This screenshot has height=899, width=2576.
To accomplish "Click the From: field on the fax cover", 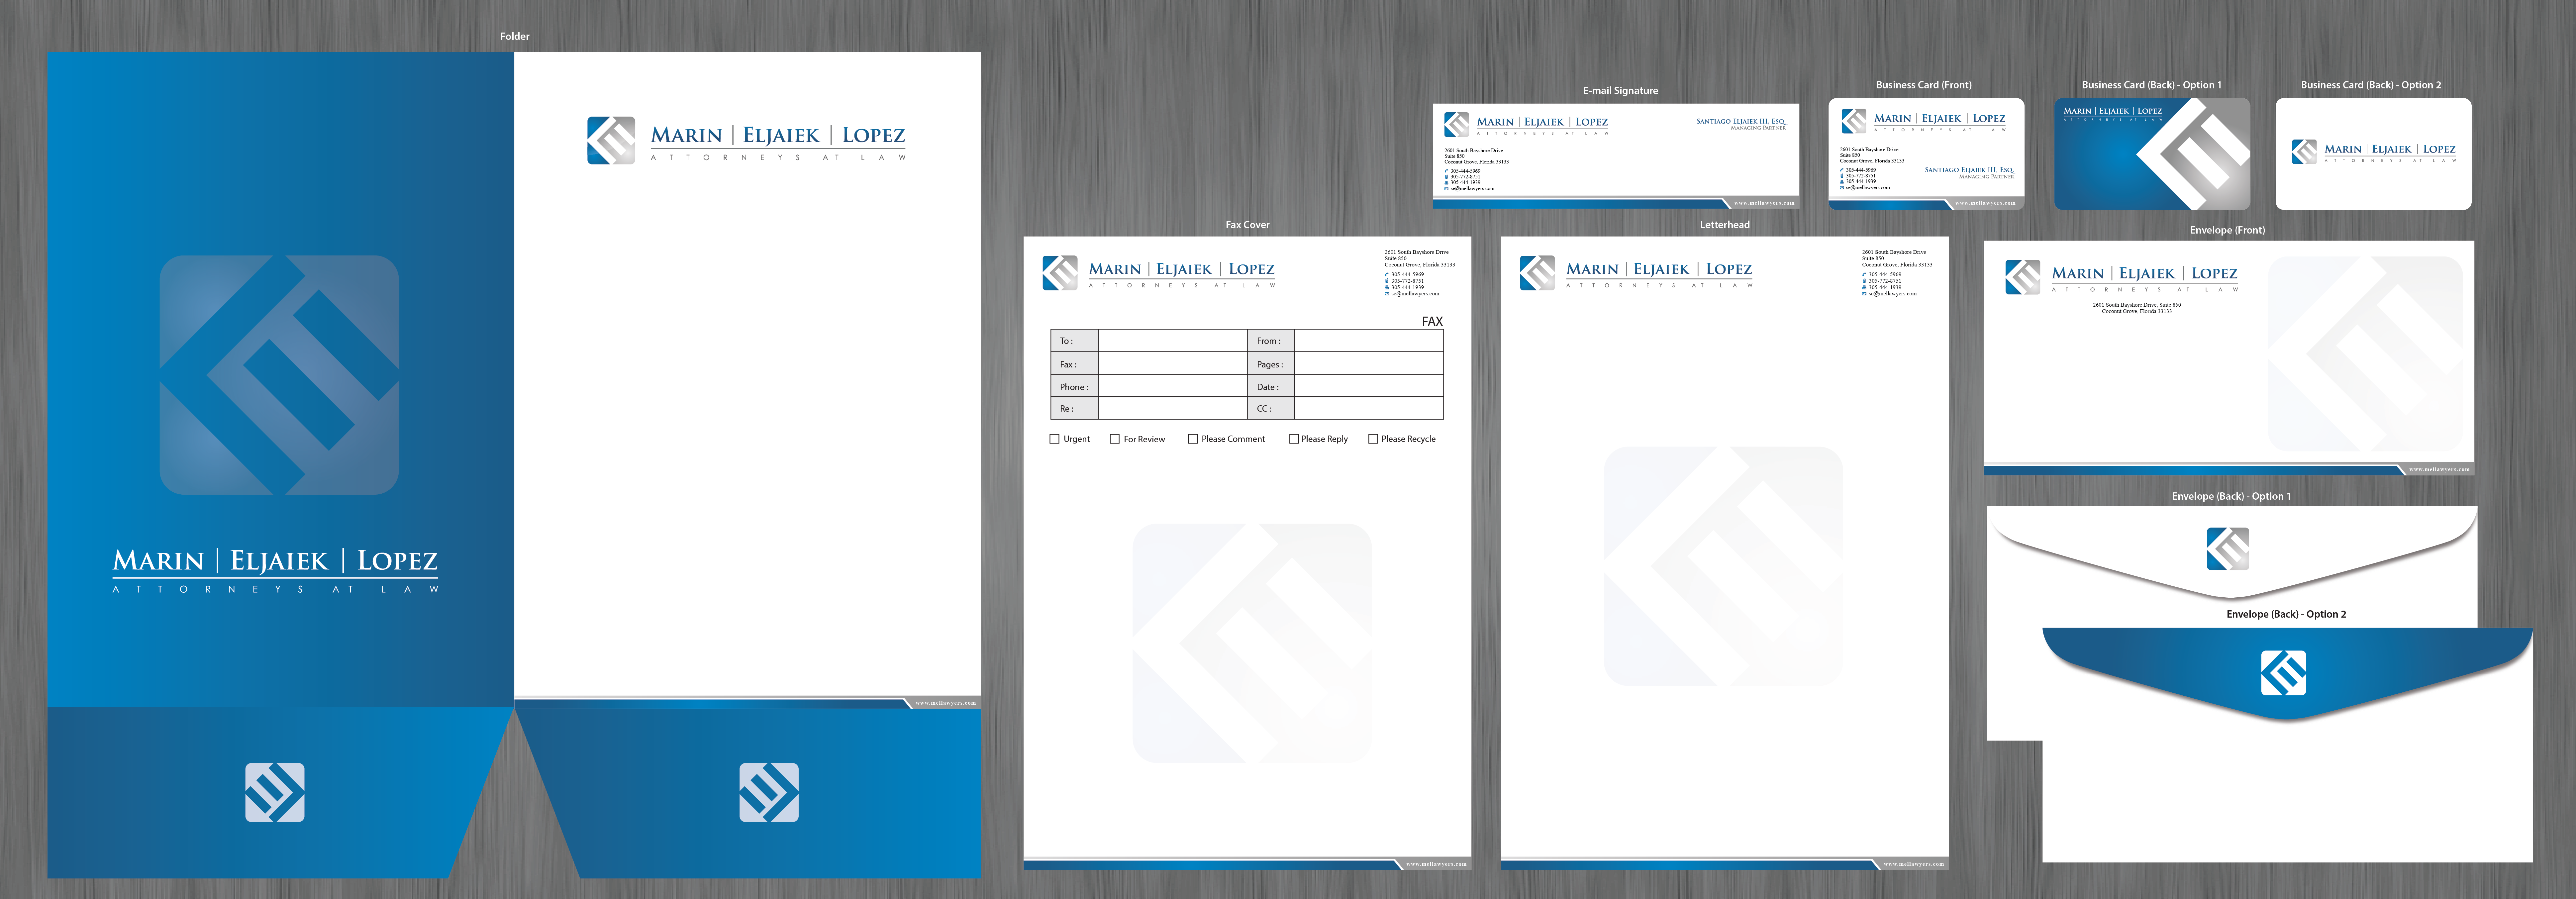I will [x=1369, y=341].
